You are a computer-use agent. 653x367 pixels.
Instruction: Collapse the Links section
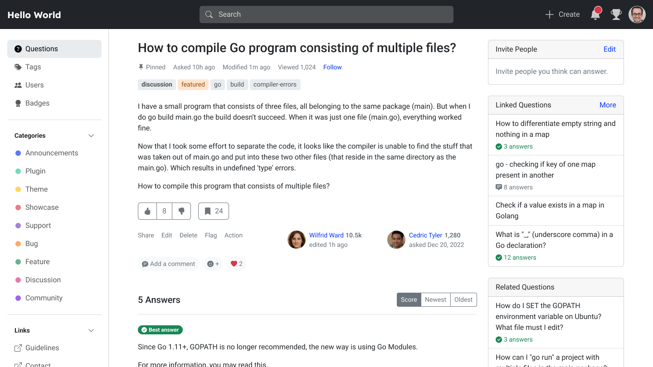point(91,330)
